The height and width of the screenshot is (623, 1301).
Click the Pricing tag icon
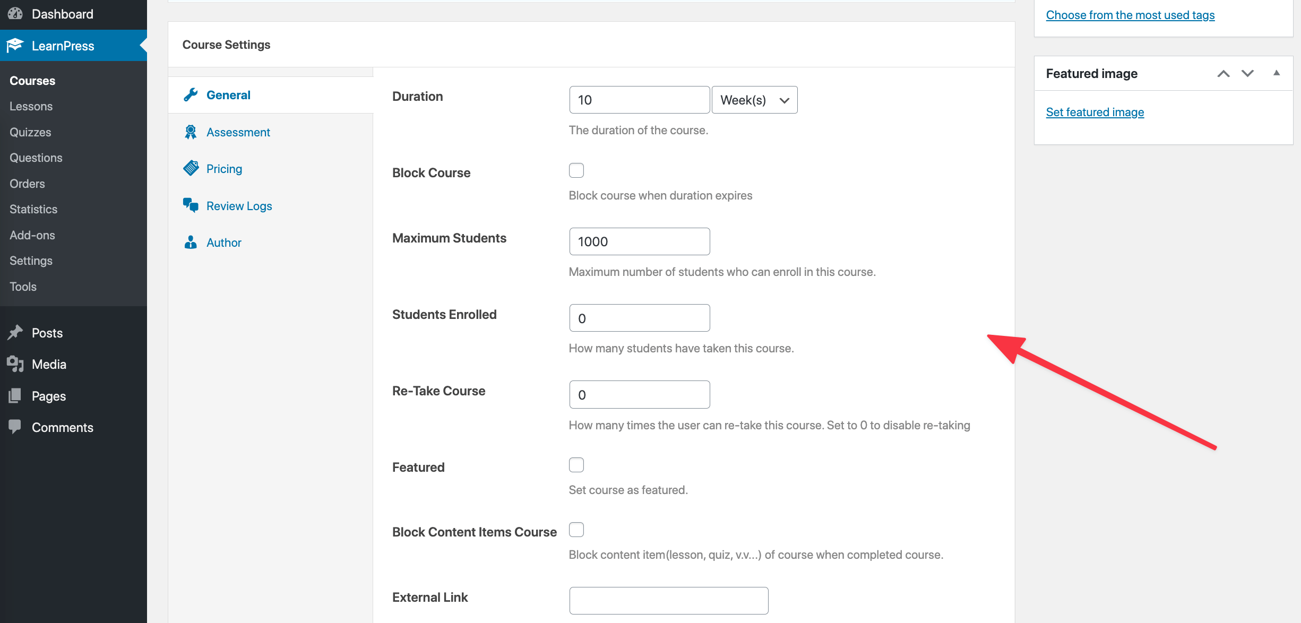pos(191,169)
